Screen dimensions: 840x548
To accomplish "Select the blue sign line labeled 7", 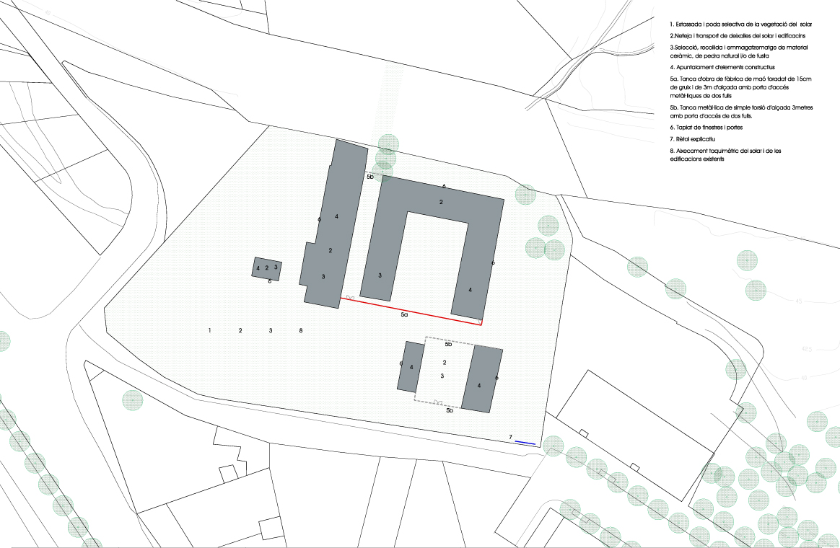I will click(x=525, y=443).
